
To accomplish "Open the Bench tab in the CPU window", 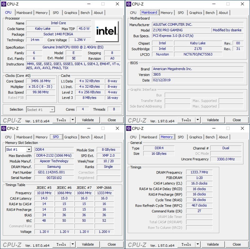I will [85, 13].
